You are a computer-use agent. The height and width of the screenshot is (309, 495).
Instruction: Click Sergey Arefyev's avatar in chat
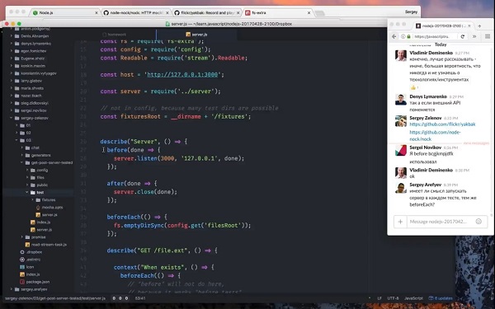point(401,188)
